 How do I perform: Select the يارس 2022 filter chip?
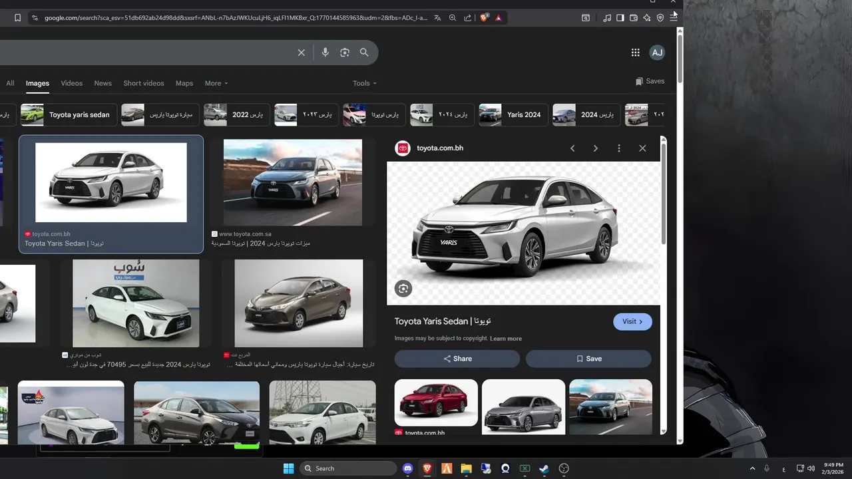[237, 114]
